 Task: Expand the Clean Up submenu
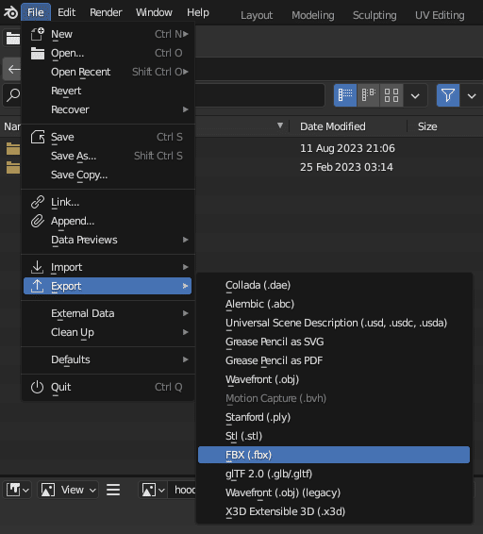point(108,332)
